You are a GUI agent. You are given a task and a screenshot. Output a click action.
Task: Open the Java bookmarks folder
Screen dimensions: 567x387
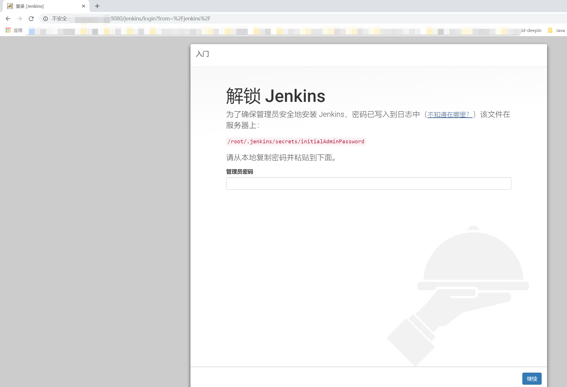pos(556,30)
